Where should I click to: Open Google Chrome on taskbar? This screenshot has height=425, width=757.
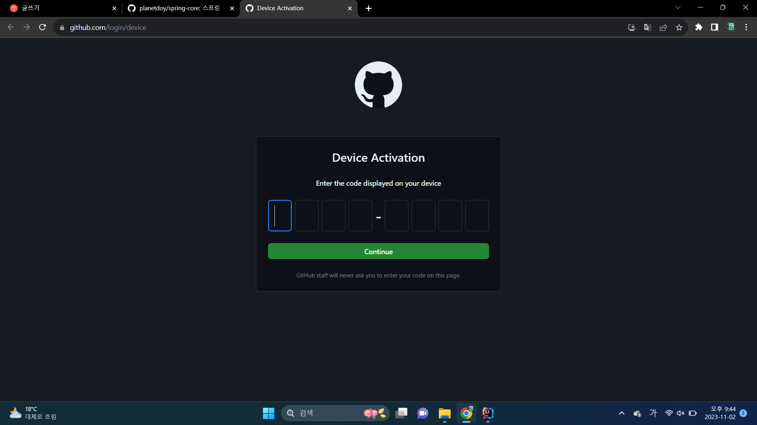click(x=466, y=413)
